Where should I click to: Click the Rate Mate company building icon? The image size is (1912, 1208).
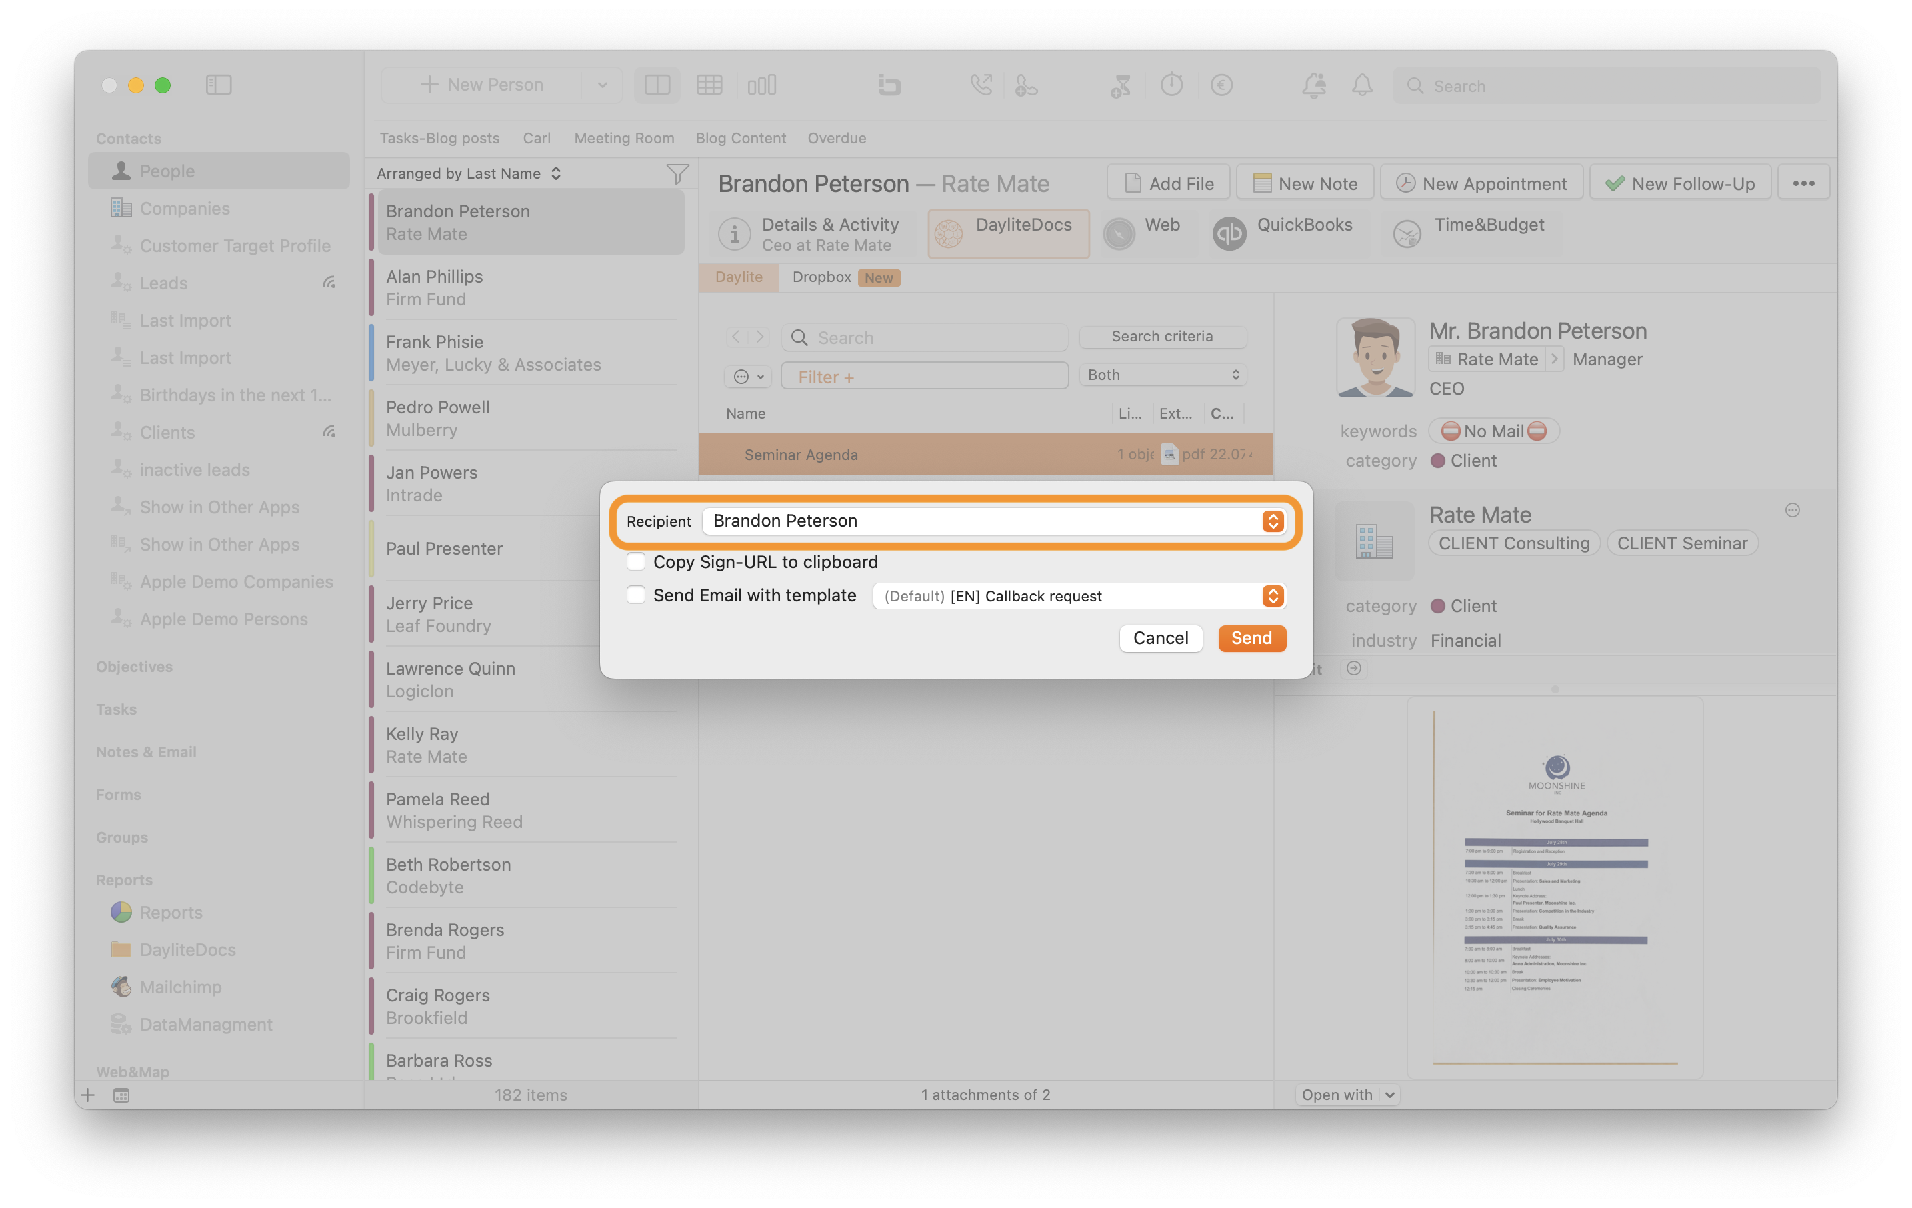tap(1375, 540)
